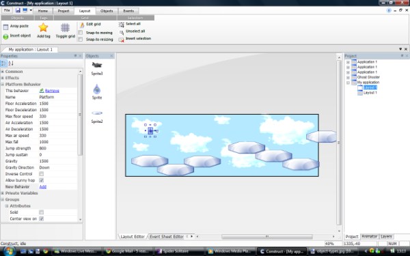Uncheck the Allow bunny hop checkbox
The height and width of the screenshot is (256, 410).
[41, 180]
